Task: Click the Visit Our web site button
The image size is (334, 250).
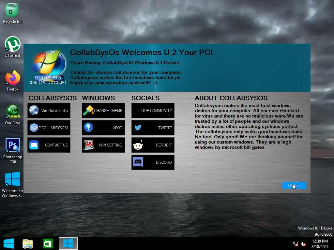Action: [x=49, y=111]
